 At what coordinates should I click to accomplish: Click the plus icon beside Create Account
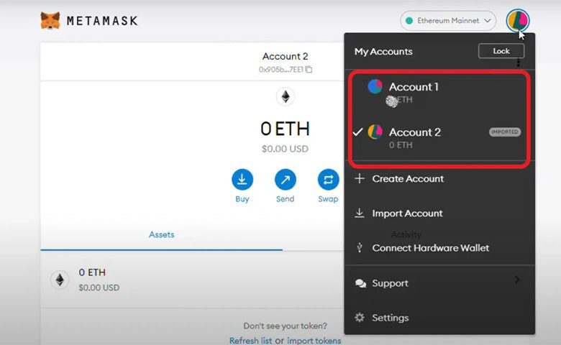click(x=360, y=178)
